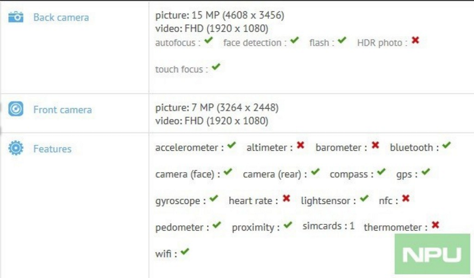Click the red cross beside nfc
The width and height of the screenshot is (474, 278).
tap(406, 199)
